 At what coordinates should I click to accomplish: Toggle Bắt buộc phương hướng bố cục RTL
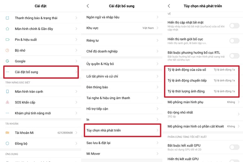click(234, 56)
